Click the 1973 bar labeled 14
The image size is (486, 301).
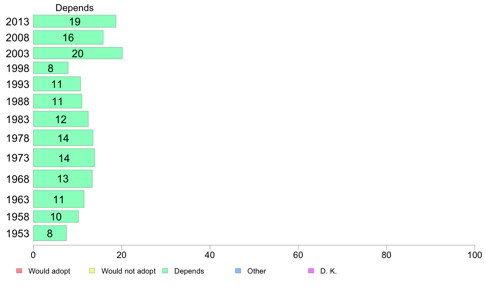pyautogui.click(x=64, y=158)
